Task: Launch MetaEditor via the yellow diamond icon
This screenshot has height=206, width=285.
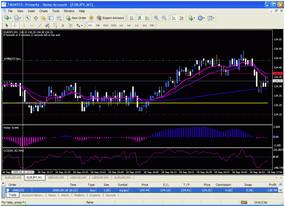Action: 91,18
